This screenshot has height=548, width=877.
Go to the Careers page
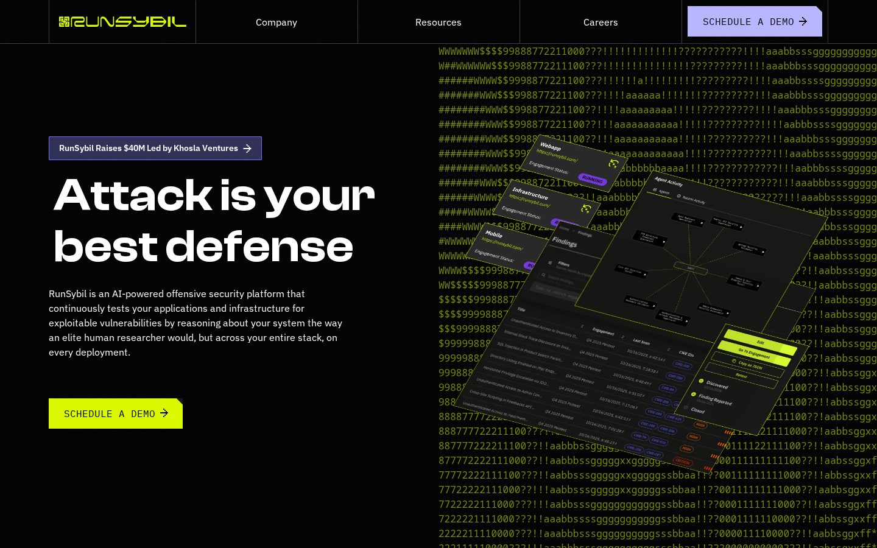point(601,22)
